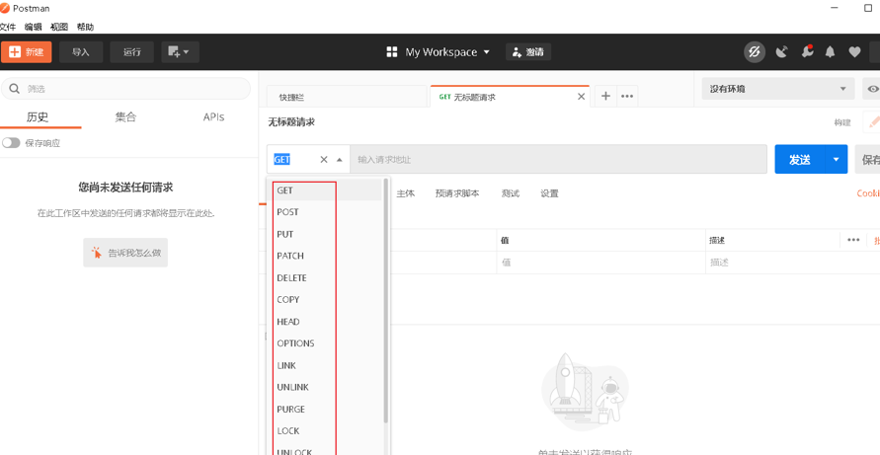Image resolution: width=880 pixels, height=455 pixels.
Task: Open the tab options ellipsis menu
Action: [x=627, y=96]
